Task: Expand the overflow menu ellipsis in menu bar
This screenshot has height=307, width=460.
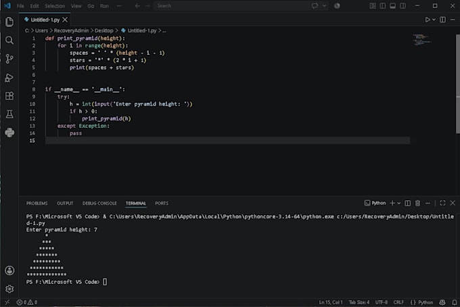Action: (x=119, y=6)
